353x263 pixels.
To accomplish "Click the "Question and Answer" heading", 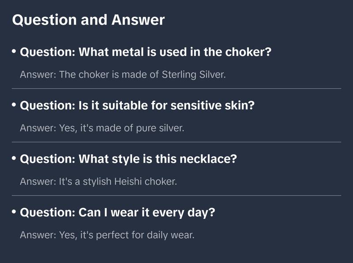I will [x=88, y=20].
